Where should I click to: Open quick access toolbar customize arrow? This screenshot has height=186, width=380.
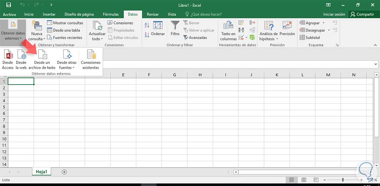[x=51, y=5]
